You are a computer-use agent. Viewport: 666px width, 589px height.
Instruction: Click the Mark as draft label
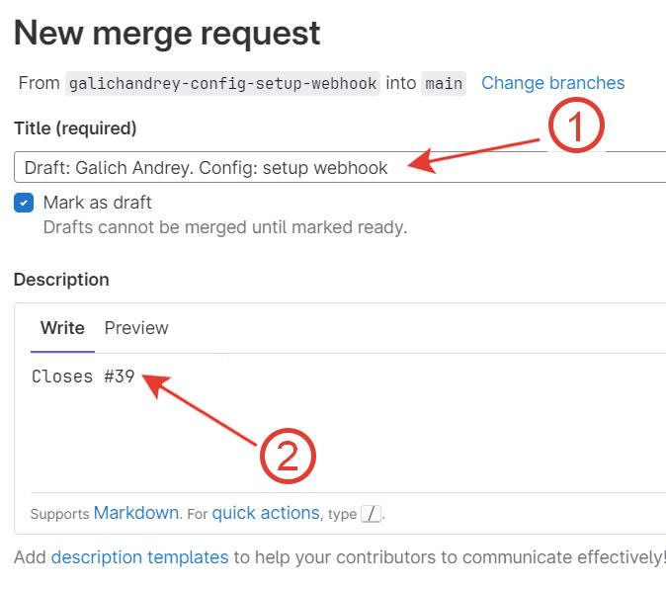click(97, 203)
